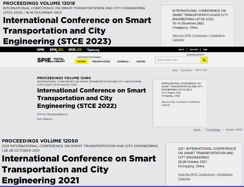Open the Advanced Search link
244x187 pixels.
pyautogui.click(x=196, y=55)
